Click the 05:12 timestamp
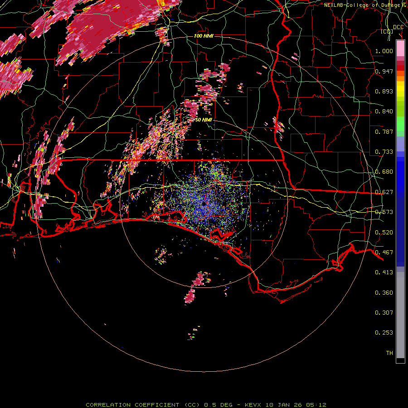 (x=316, y=405)
